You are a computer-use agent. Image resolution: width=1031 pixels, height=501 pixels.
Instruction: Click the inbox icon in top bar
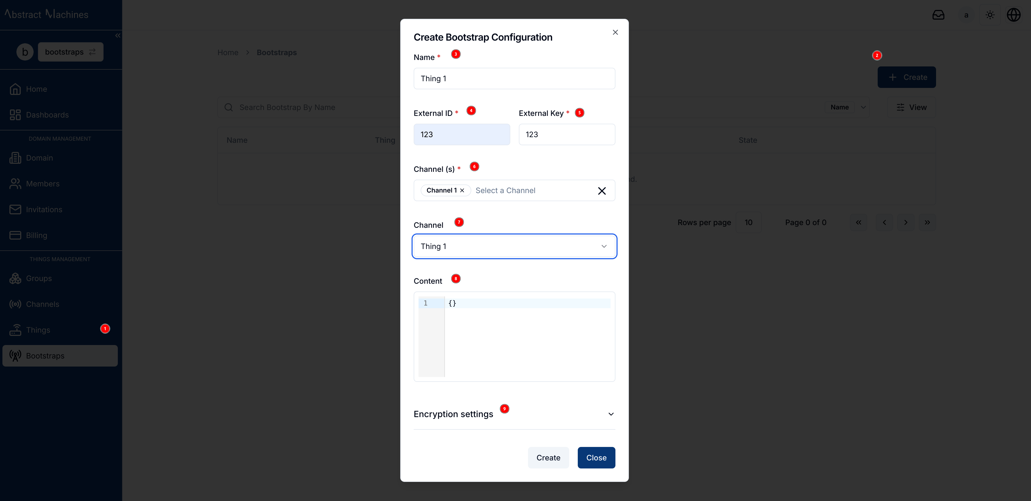tap(938, 15)
